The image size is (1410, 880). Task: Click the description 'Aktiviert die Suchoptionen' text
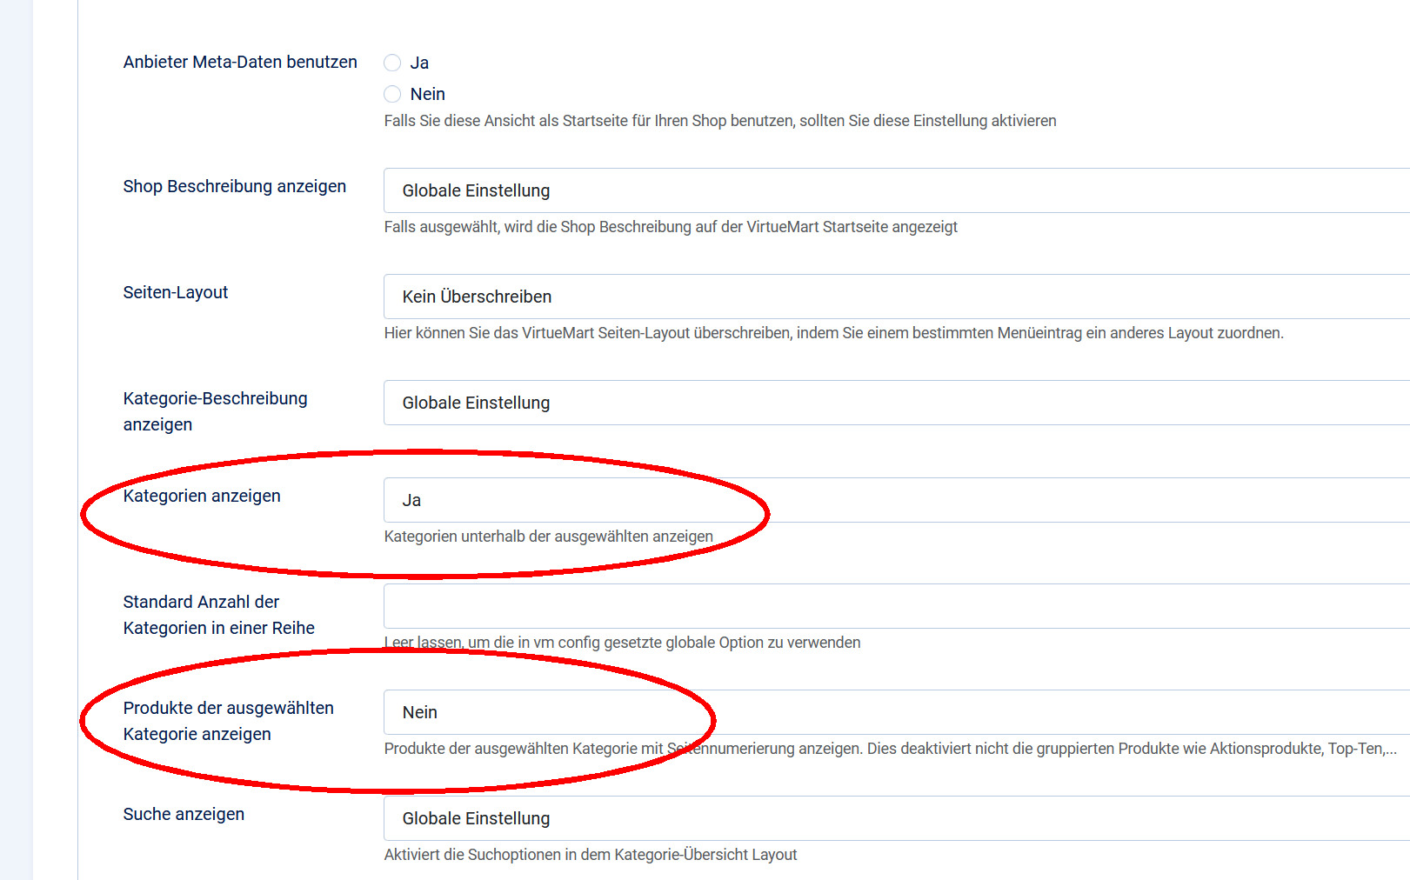click(x=591, y=855)
